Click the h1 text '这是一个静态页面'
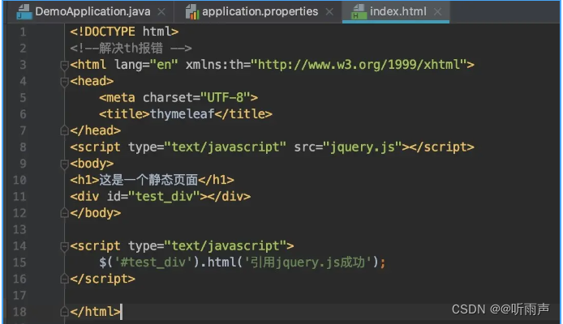 [x=148, y=180]
